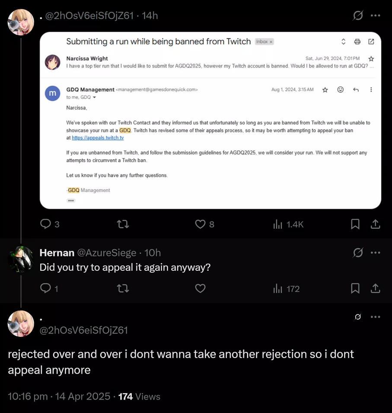The width and height of the screenshot is (392, 413).
Task: Open the GDQ email screenshot image
Action: 210,120
